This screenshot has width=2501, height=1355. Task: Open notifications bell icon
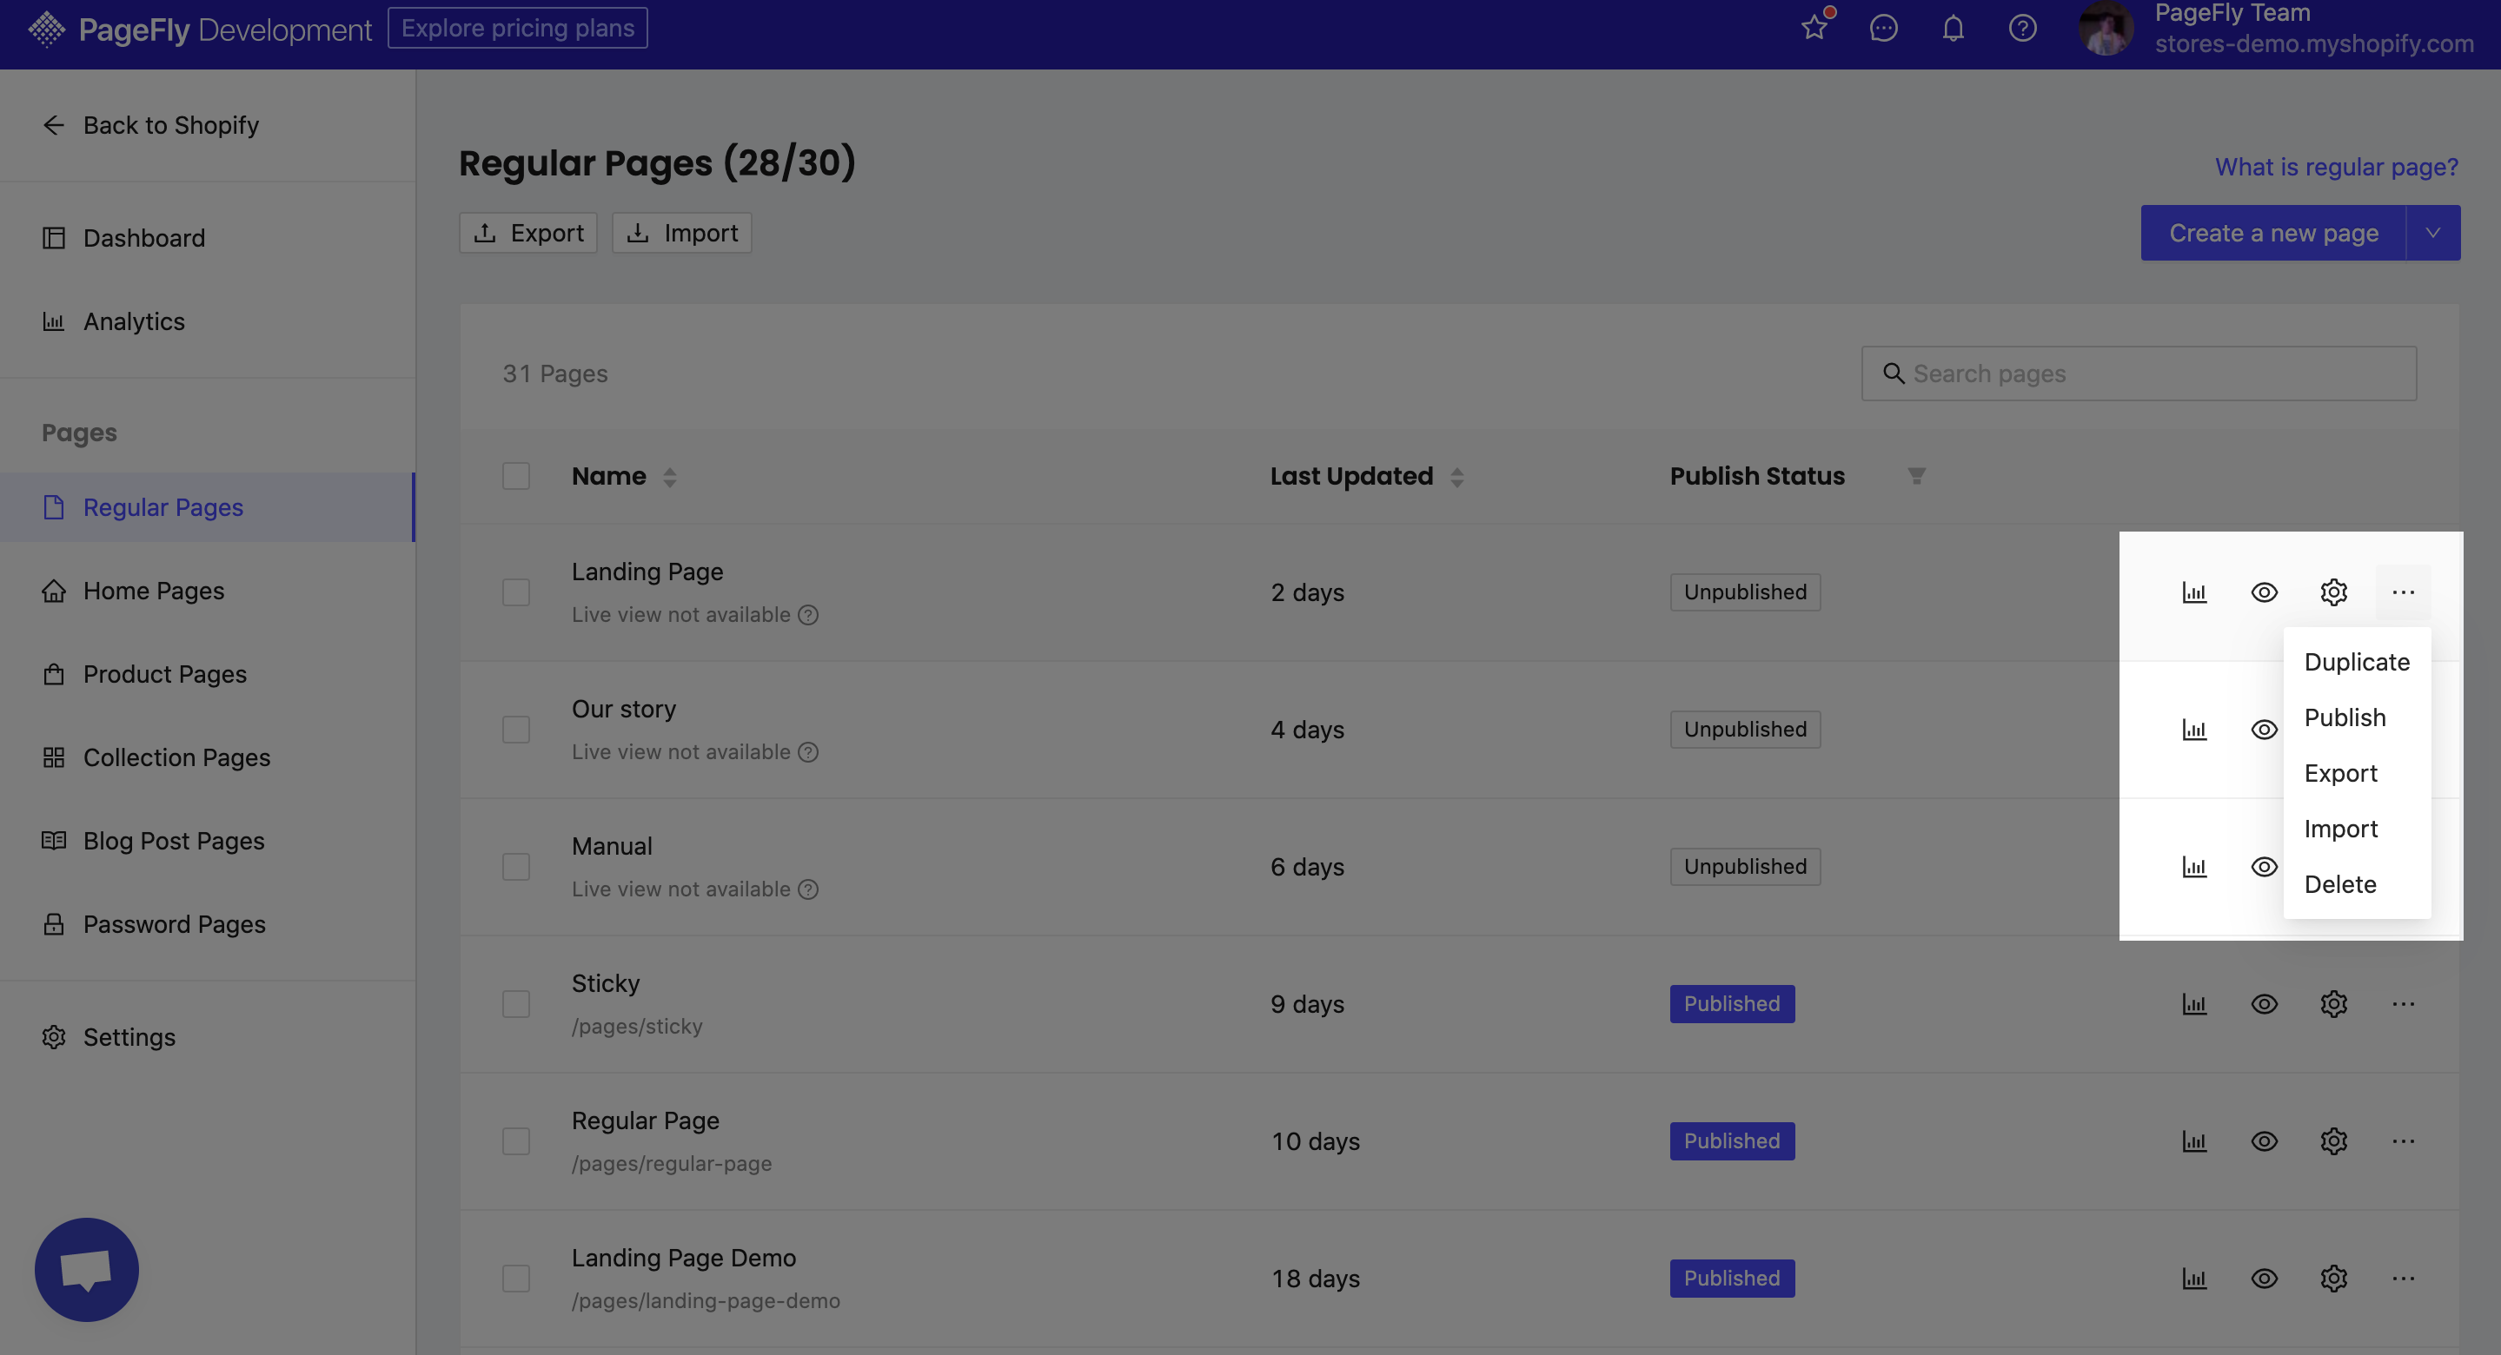[x=1954, y=28]
